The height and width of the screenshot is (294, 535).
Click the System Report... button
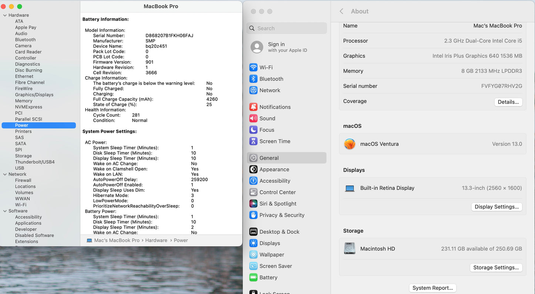pyautogui.click(x=432, y=288)
